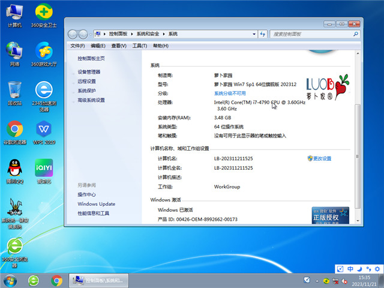
Task: Show hidden tray icons arrow
Action: pos(317,281)
